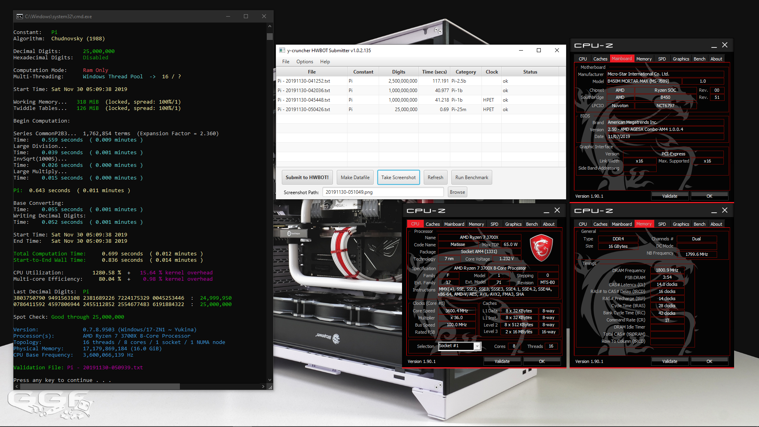Open the File menu in HWBOT Submitter

click(x=285, y=61)
